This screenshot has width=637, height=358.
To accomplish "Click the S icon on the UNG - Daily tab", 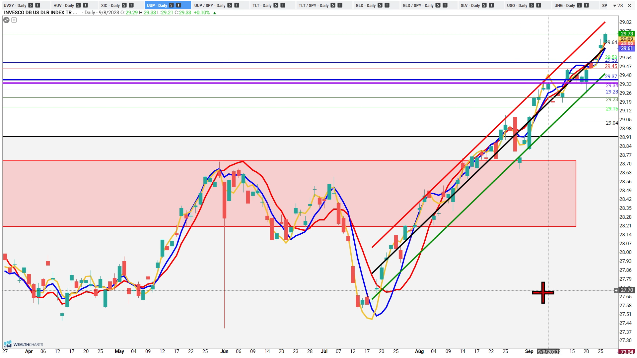I will 579,5.
